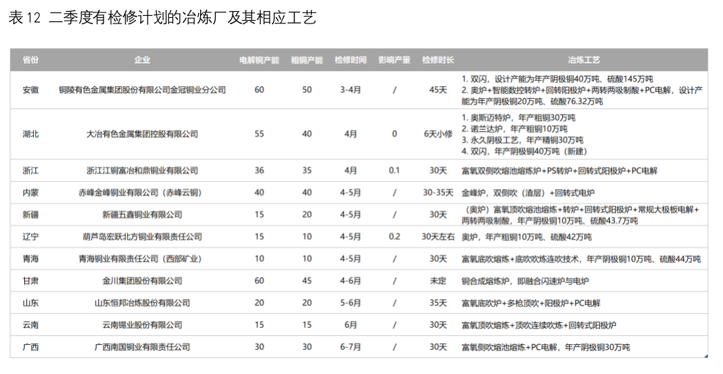This screenshot has height=374, width=723.
Task: Select the 浙江 province cell
Action: (30, 170)
